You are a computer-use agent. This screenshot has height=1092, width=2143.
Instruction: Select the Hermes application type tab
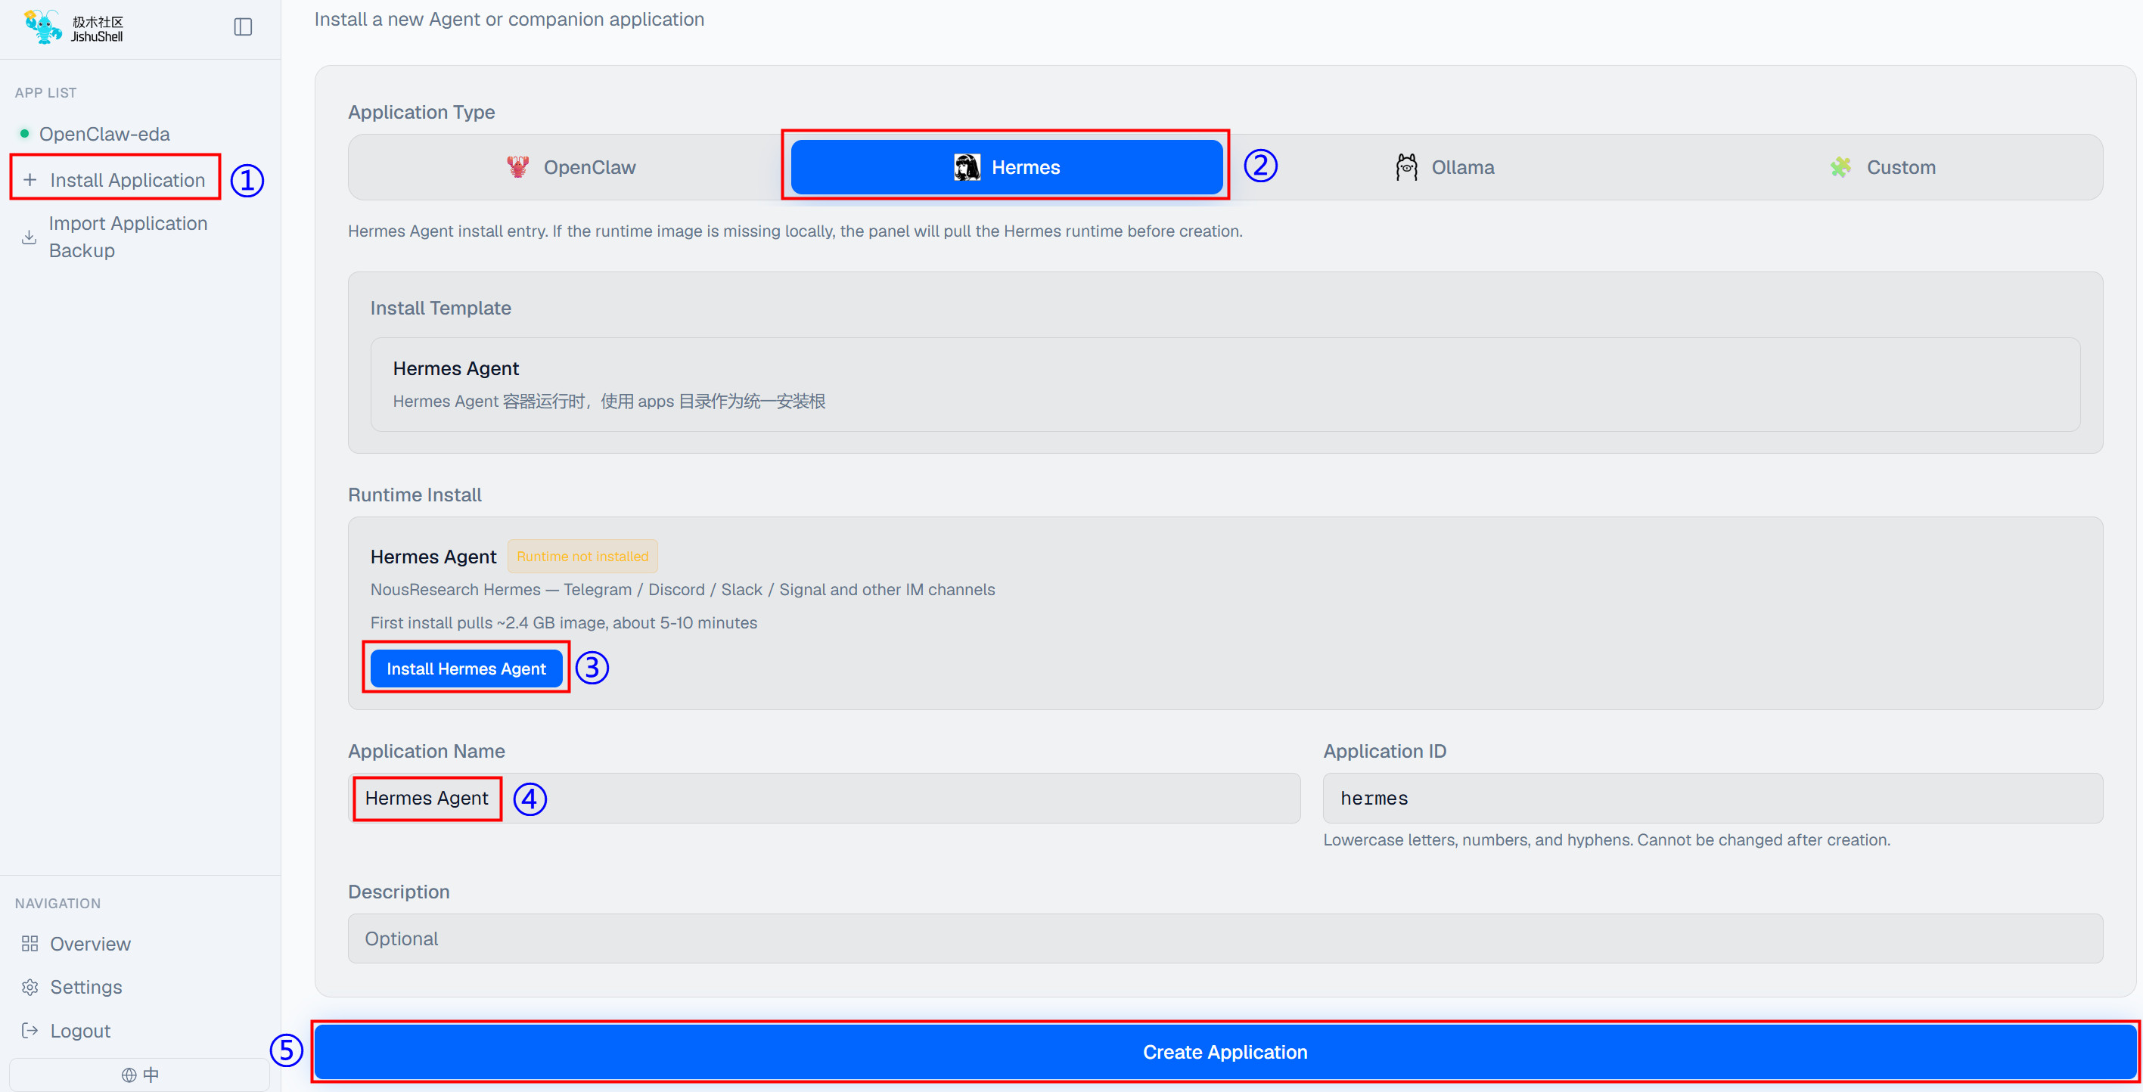[1007, 167]
